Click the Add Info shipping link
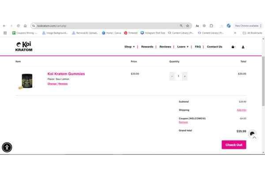Image resolution: width=265 pixels, height=176 pixels. pos(242,110)
